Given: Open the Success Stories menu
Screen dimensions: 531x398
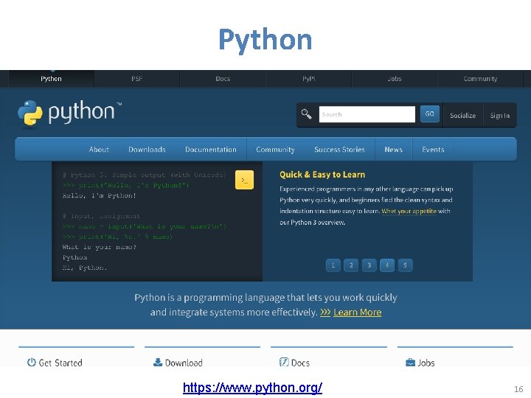Looking at the screenshot, I should 339,150.
